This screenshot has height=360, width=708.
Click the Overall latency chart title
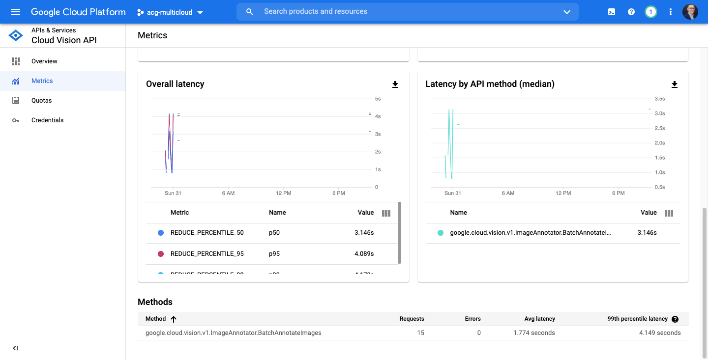tap(175, 84)
